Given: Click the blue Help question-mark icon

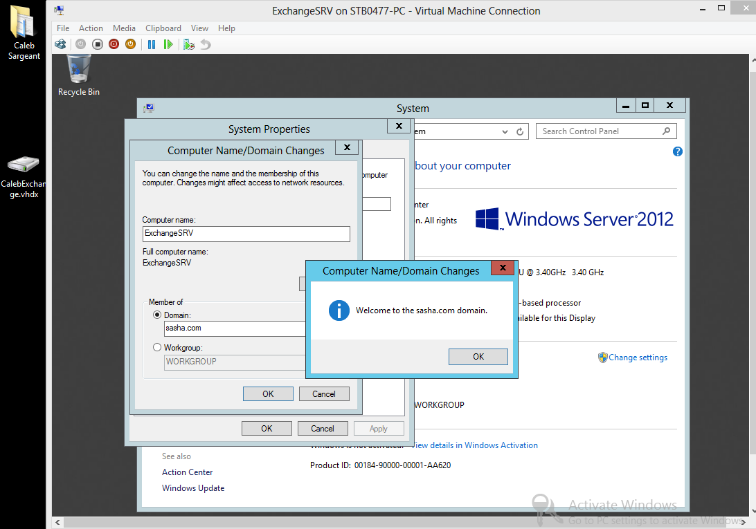Looking at the screenshot, I should pyautogui.click(x=677, y=151).
